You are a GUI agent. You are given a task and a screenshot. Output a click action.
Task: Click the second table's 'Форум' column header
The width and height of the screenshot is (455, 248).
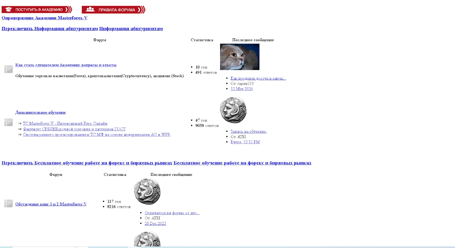[x=56, y=175]
